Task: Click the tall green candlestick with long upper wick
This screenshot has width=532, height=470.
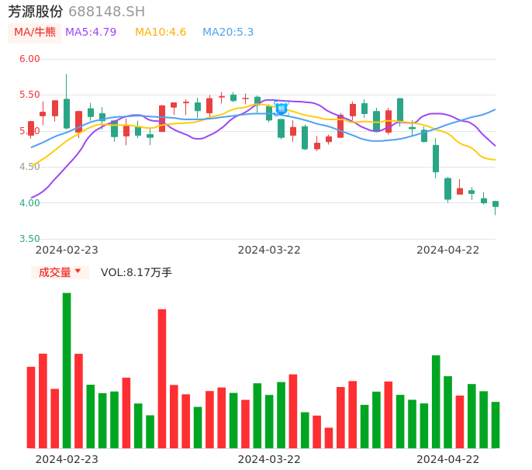Action: [x=67, y=113]
